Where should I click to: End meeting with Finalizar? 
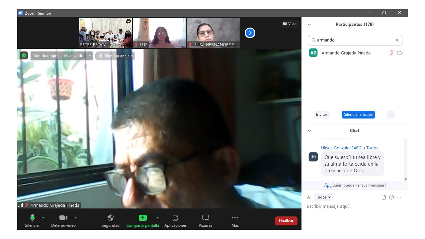(x=286, y=221)
